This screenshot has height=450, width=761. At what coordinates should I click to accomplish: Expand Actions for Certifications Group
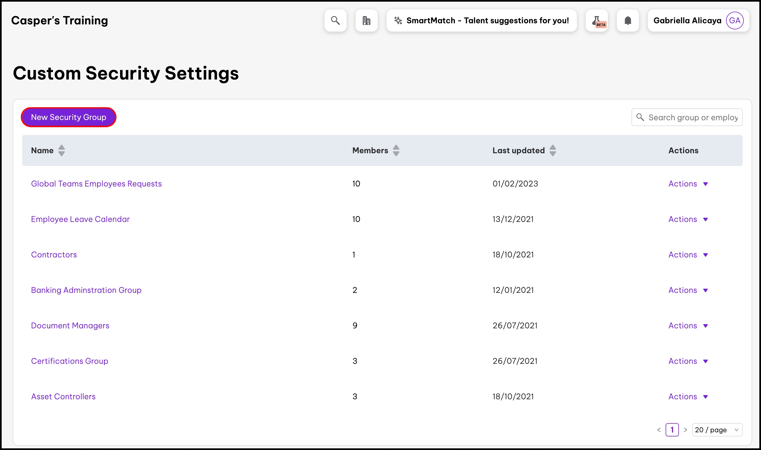[x=688, y=361]
